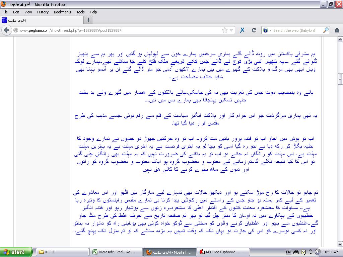Click the search magnifier icon in search box

point(326,30)
